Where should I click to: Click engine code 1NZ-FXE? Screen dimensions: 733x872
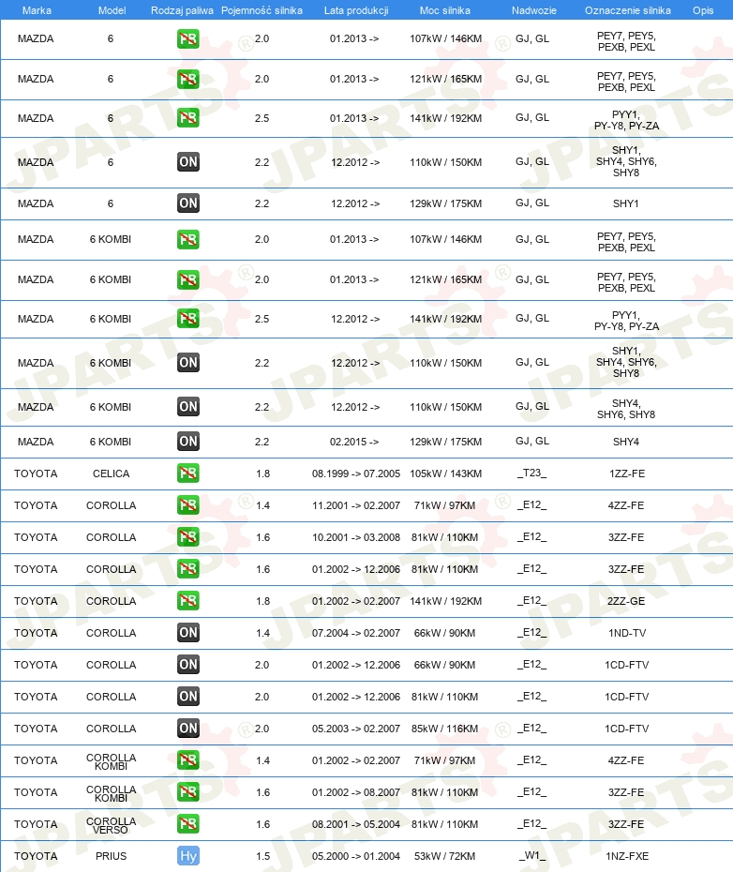(x=627, y=856)
